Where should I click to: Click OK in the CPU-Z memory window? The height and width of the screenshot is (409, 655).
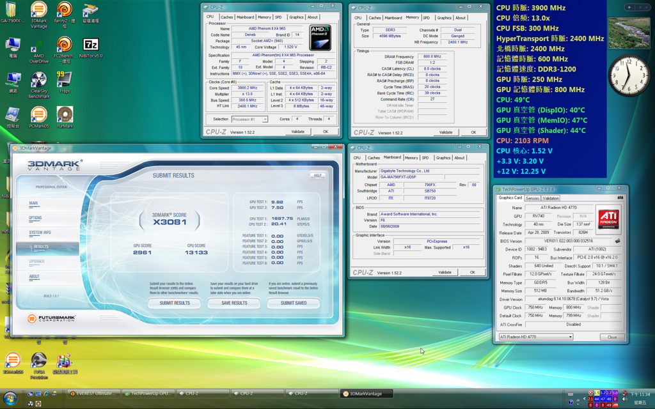coord(473,132)
